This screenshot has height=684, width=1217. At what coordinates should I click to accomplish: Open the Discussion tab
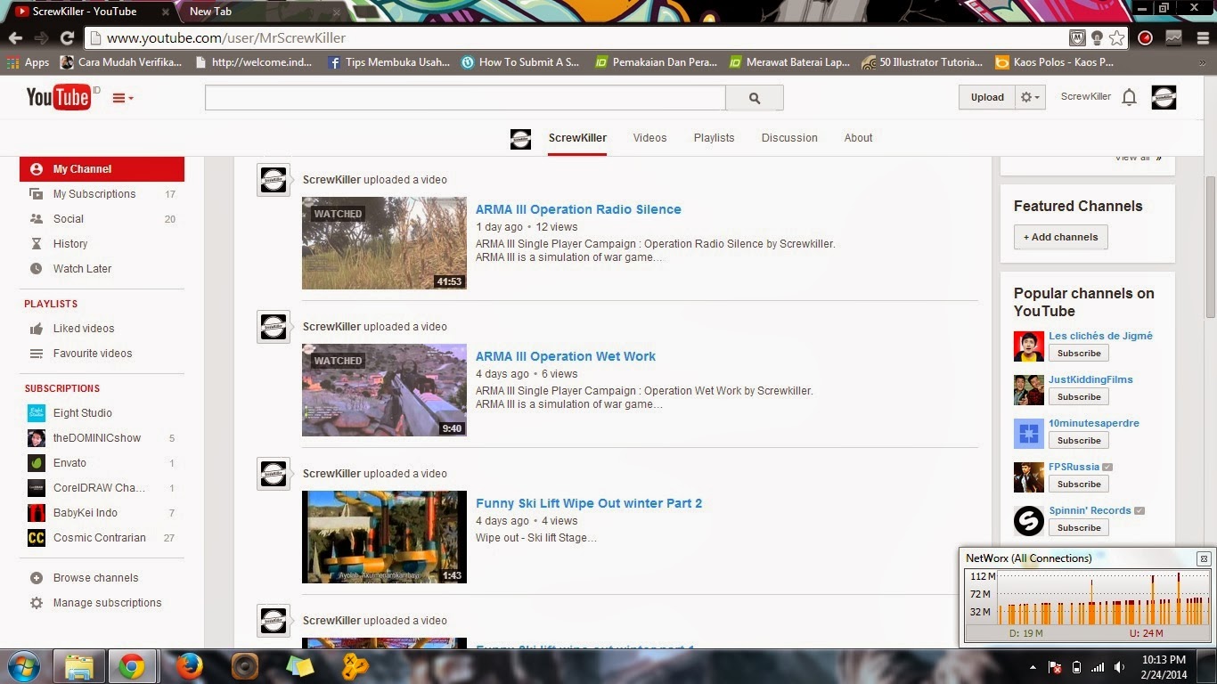pos(789,138)
